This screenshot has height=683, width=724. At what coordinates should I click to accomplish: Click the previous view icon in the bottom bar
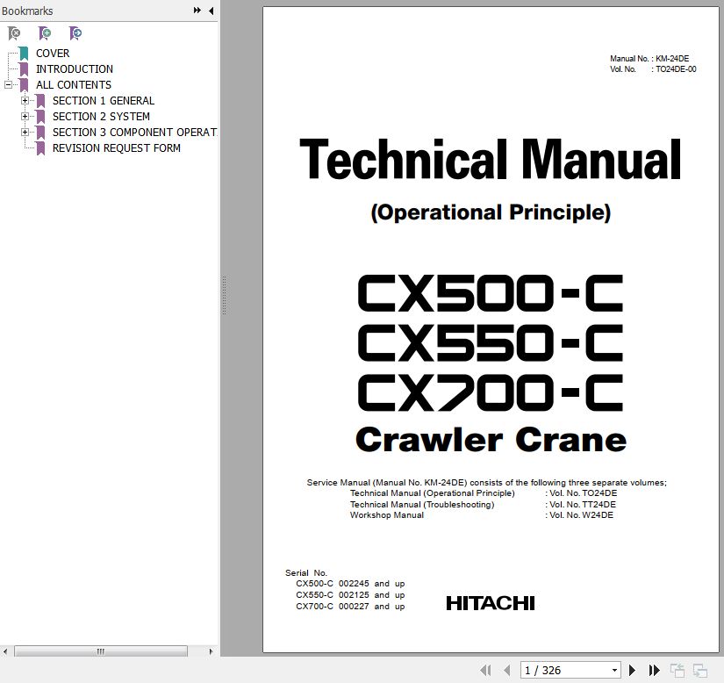677,671
